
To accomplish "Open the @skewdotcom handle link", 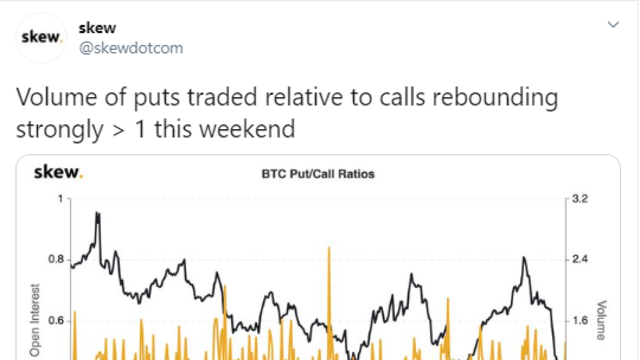I will click(x=131, y=48).
